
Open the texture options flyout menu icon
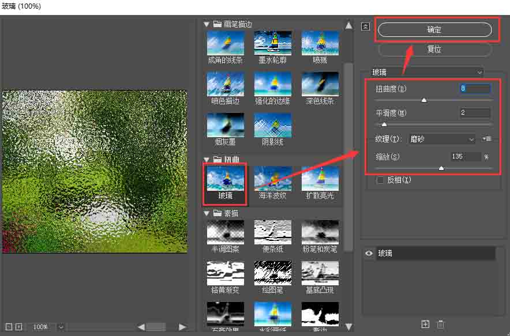click(487, 138)
